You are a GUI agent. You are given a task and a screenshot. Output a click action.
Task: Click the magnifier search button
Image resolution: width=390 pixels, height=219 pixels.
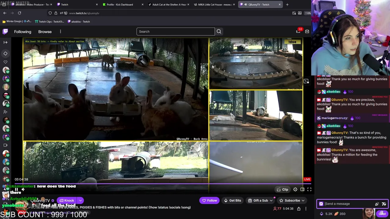coord(219,32)
